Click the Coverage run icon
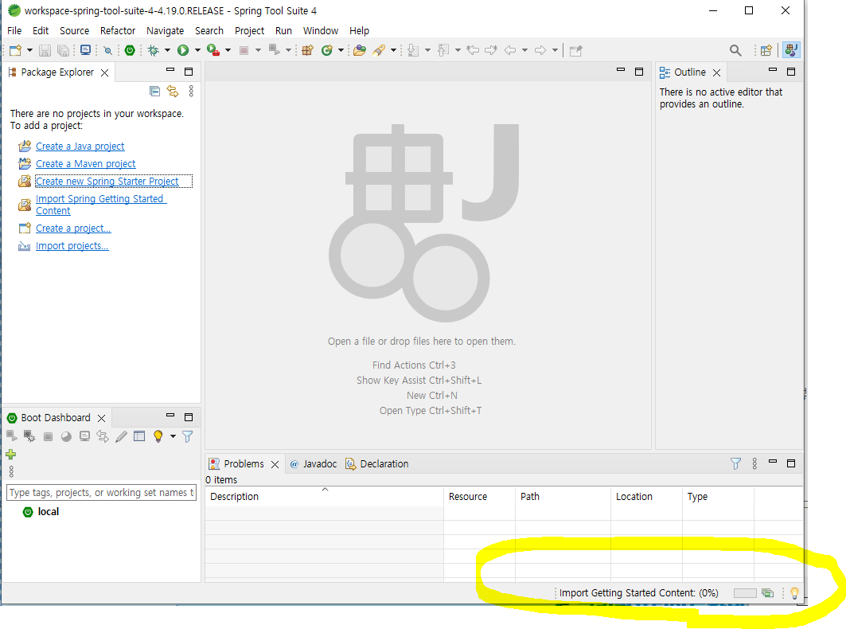This screenshot has width=846, height=629. point(213,50)
